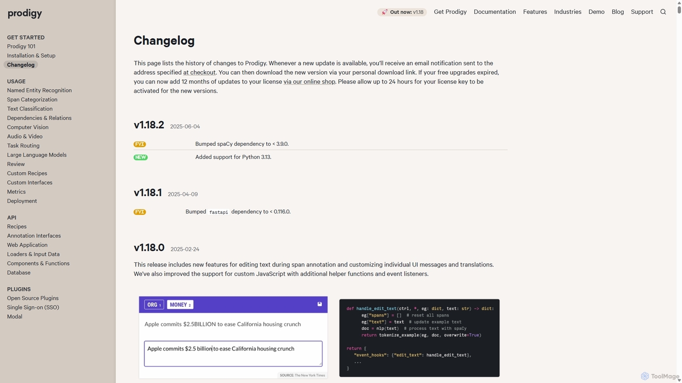Open Span Categorization page
The height and width of the screenshot is (383, 682).
[32, 99]
